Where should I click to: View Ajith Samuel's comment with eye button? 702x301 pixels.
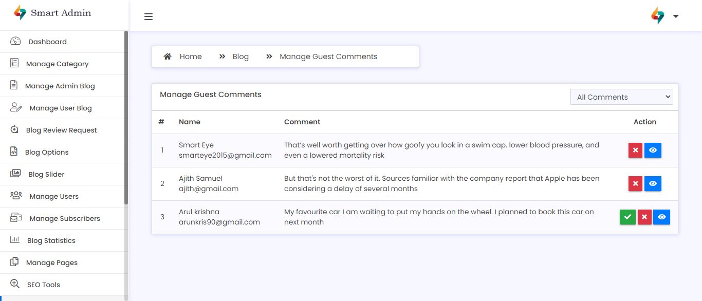[653, 184]
